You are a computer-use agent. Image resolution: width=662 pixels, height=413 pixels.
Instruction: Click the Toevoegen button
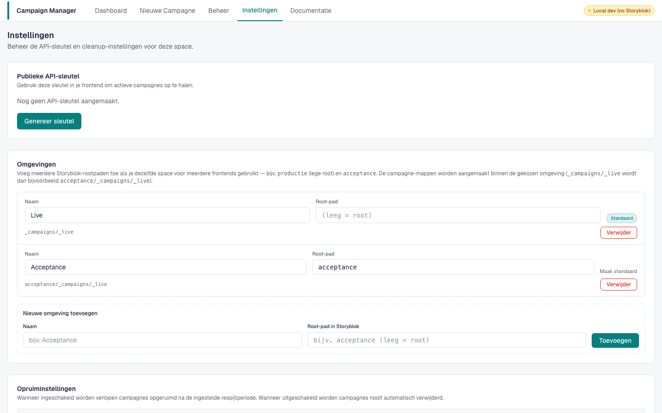click(x=615, y=340)
